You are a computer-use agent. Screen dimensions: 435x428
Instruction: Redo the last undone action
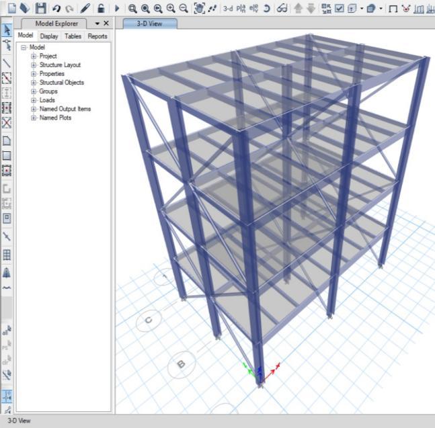click(69, 9)
